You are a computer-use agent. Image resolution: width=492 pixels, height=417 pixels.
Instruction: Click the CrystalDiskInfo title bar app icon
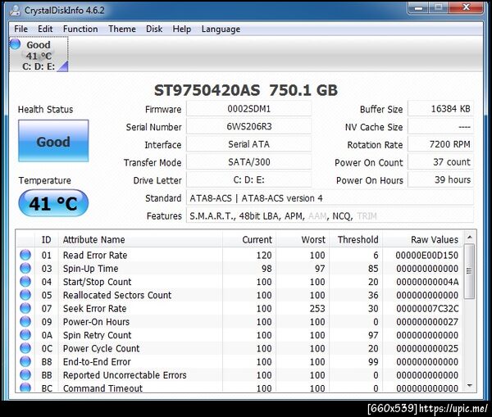15,11
